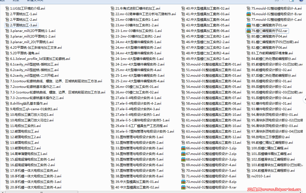Select the icon of 29.ele-li-6工厂模具生产工艺流程.avi

pos(112,126)
